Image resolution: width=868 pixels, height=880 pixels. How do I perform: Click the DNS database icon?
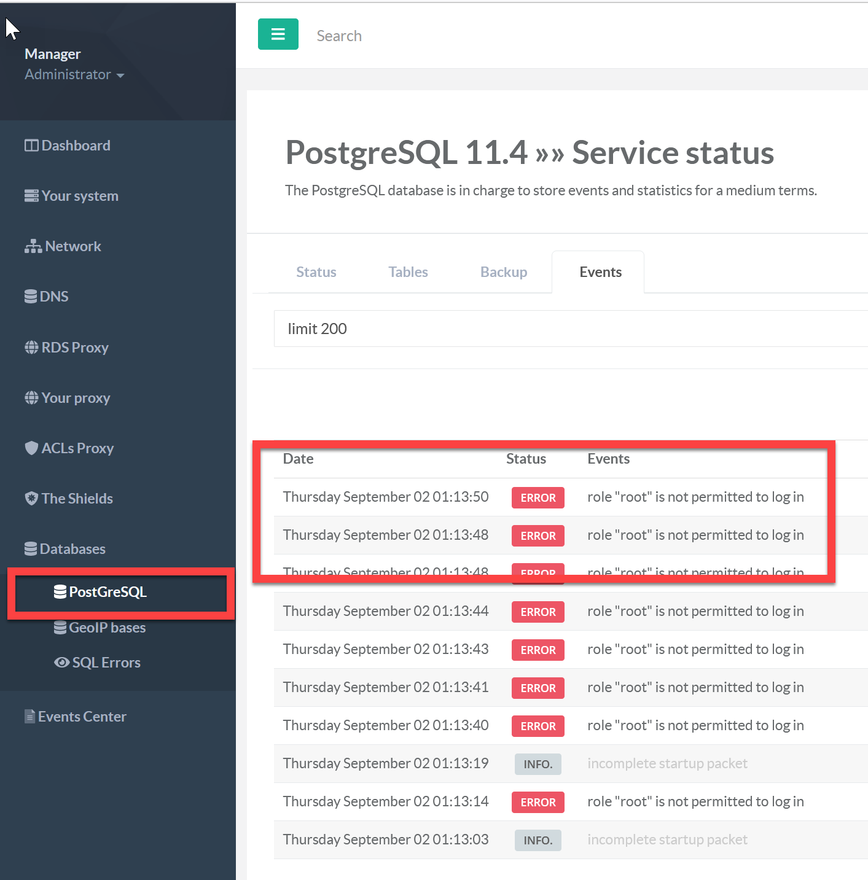[x=31, y=297]
